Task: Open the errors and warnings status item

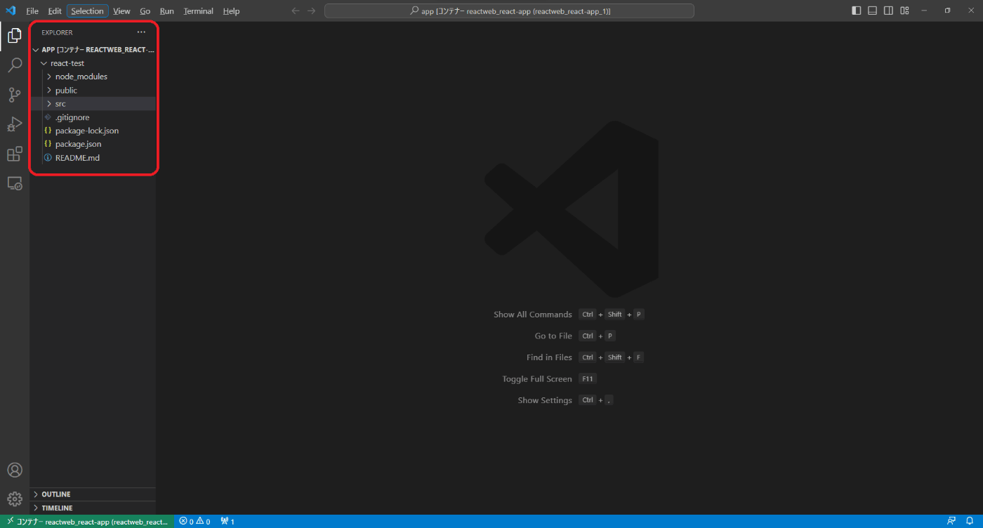Action: (194, 522)
